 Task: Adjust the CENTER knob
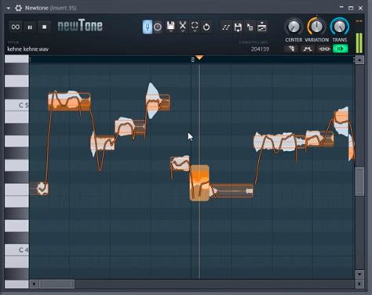[294, 27]
